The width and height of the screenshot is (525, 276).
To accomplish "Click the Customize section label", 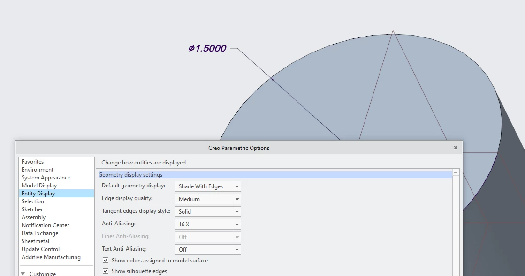I will [x=43, y=273].
